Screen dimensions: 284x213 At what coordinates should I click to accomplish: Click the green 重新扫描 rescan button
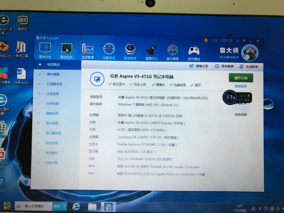pyautogui.click(x=241, y=78)
